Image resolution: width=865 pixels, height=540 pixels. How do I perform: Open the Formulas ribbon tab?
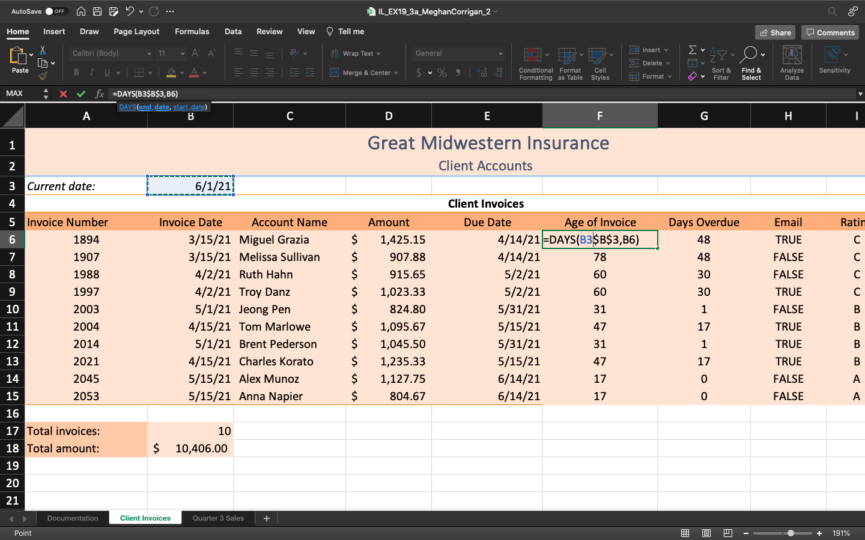coord(192,31)
